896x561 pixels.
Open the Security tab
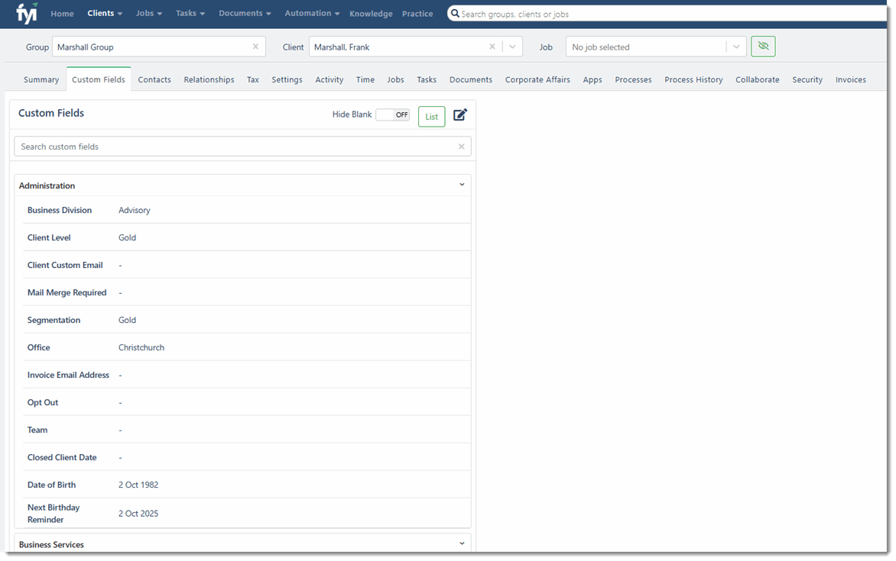807,80
